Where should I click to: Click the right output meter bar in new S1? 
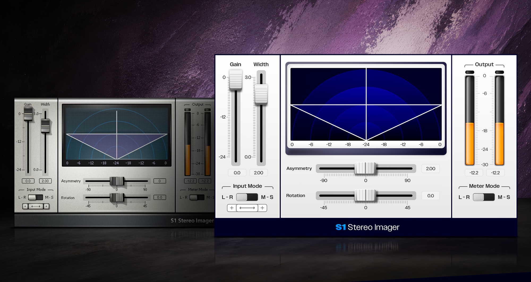pos(499,120)
